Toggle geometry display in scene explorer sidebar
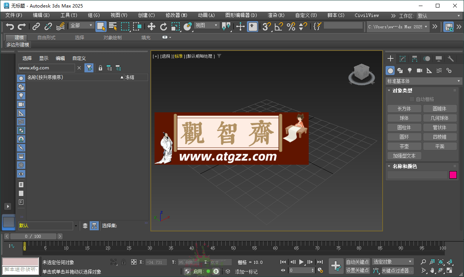 (x=21, y=78)
